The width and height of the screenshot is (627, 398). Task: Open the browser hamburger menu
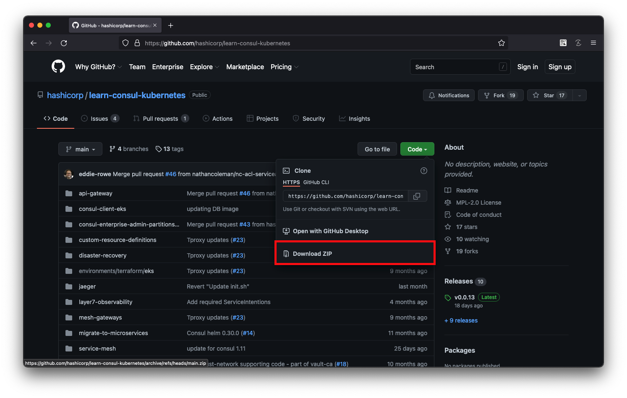click(x=593, y=43)
